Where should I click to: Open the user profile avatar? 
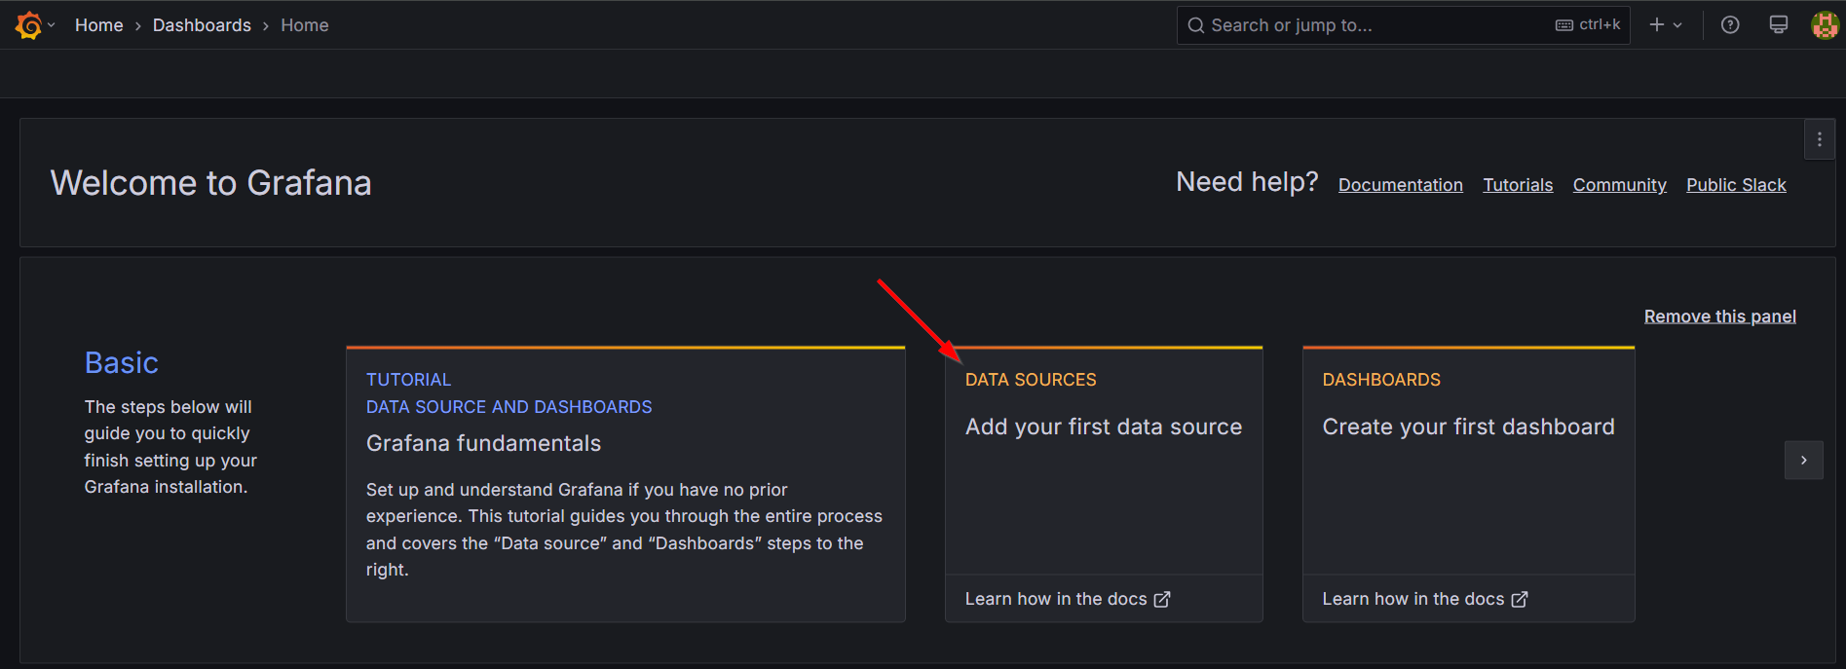(x=1825, y=25)
